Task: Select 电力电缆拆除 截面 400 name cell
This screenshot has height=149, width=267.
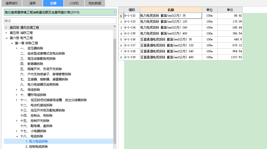Action: (171, 34)
